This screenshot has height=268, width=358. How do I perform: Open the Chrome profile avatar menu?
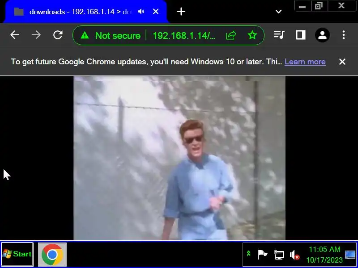[x=322, y=35]
